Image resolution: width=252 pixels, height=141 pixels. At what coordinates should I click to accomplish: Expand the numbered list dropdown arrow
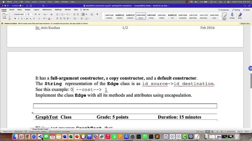(65, 14)
